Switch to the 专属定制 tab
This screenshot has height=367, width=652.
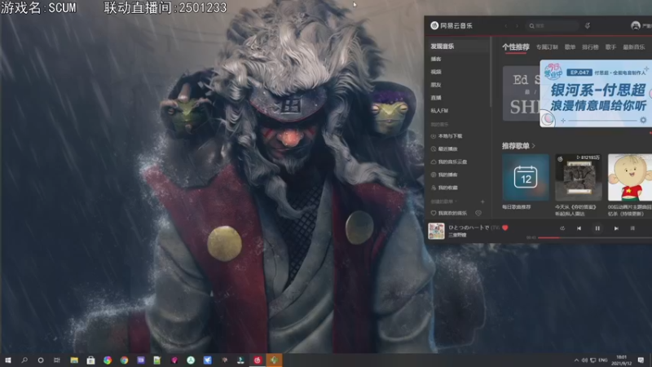(x=547, y=47)
